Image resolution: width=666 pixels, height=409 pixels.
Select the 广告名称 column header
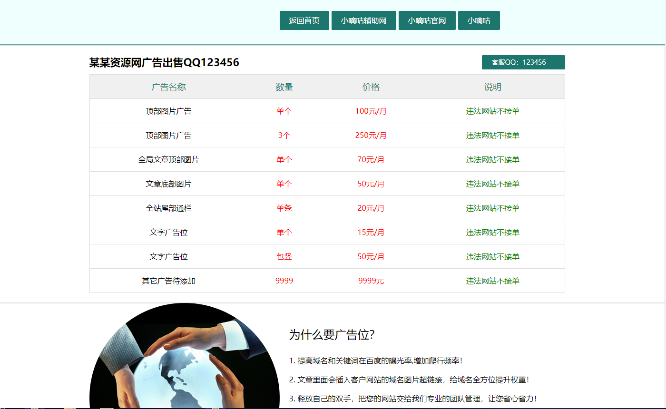pos(168,87)
